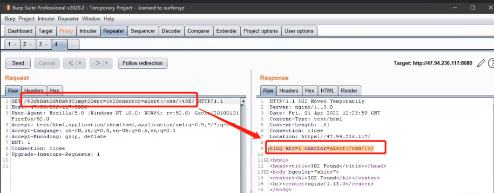
Task: Switch to the Comparer tab
Action: click(198, 31)
